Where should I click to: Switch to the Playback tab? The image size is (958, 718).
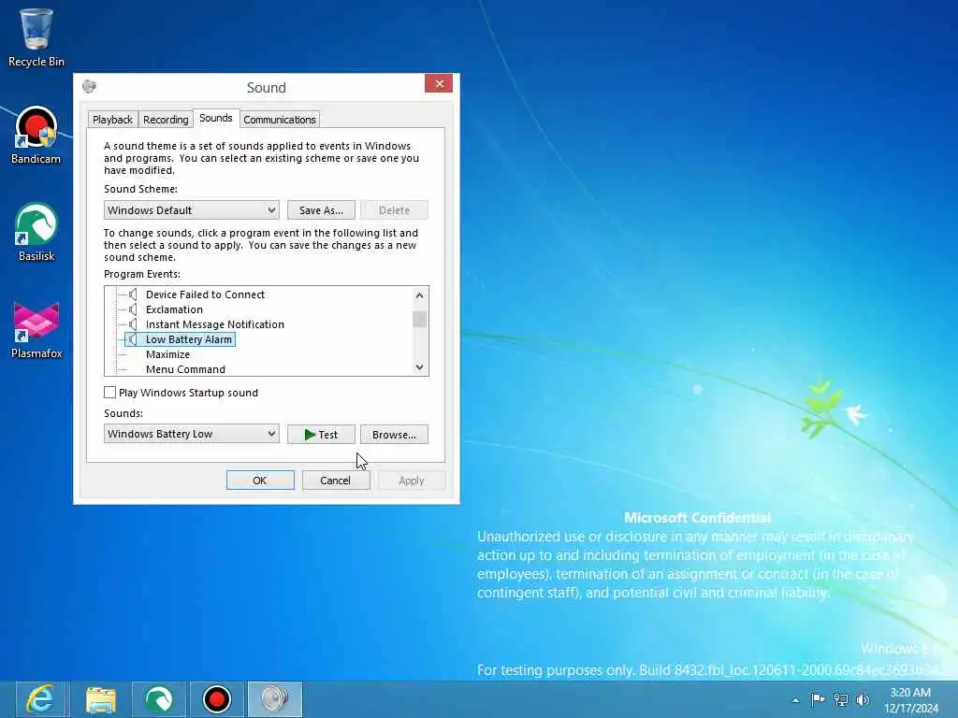click(x=112, y=120)
